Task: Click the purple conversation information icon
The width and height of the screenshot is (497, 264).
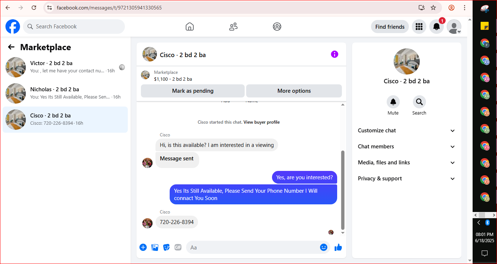Action: (x=335, y=54)
